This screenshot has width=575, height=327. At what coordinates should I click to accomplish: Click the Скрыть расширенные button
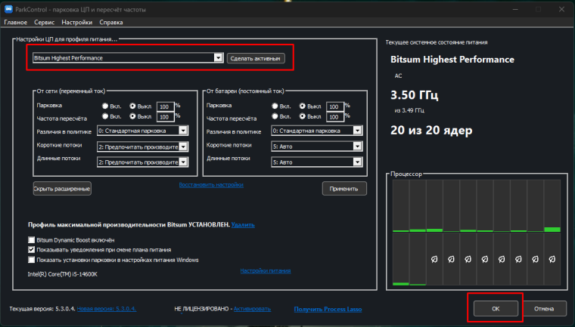point(62,189)
